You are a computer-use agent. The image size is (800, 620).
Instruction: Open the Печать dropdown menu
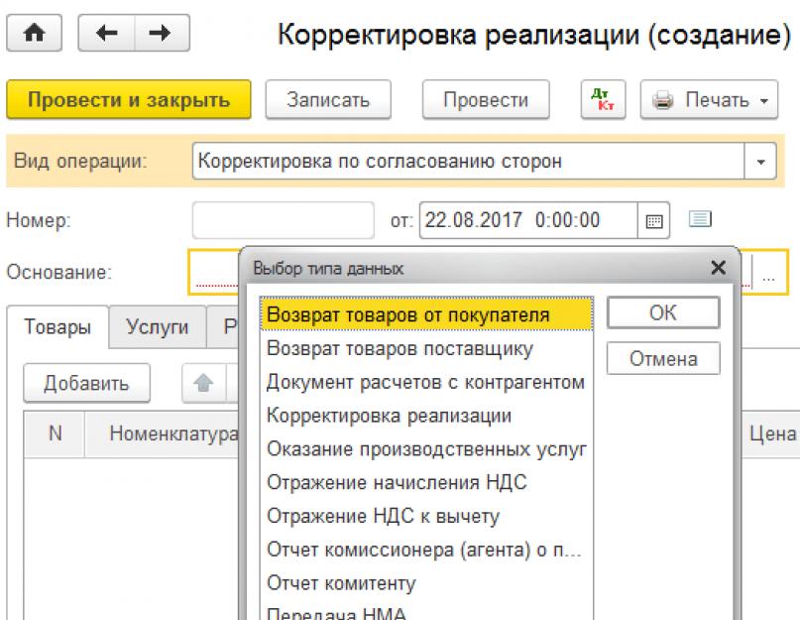pyautogui.click(x=711, y=100)
